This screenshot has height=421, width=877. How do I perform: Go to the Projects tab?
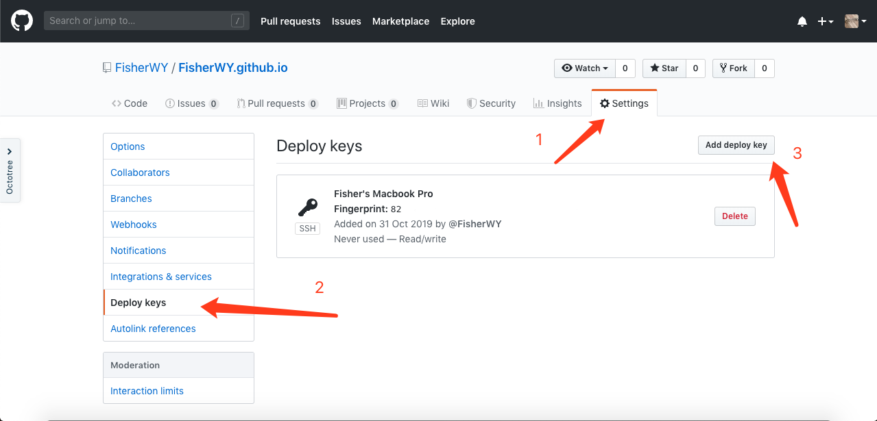(x=368, y=103)
